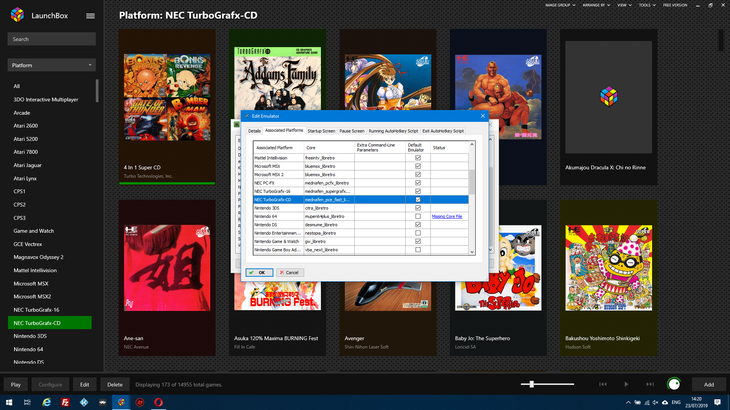Open FileZilla from the taskbar
This screenshot has height=410, width=730.
tap(65, 402)
